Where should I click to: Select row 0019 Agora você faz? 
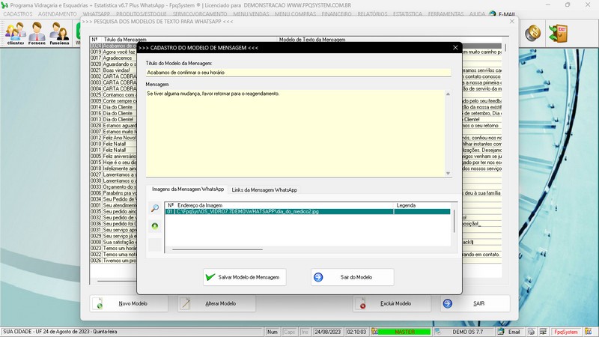pyautogui.click(x=113, y=52)
